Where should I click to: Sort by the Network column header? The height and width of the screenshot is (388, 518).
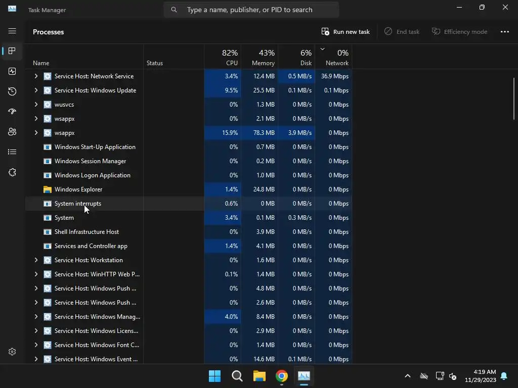(334, 58)
